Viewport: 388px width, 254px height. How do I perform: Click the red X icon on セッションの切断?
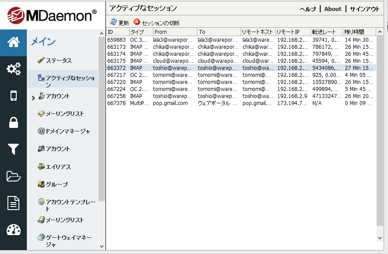pyautogui.click(x=137, y=21)
